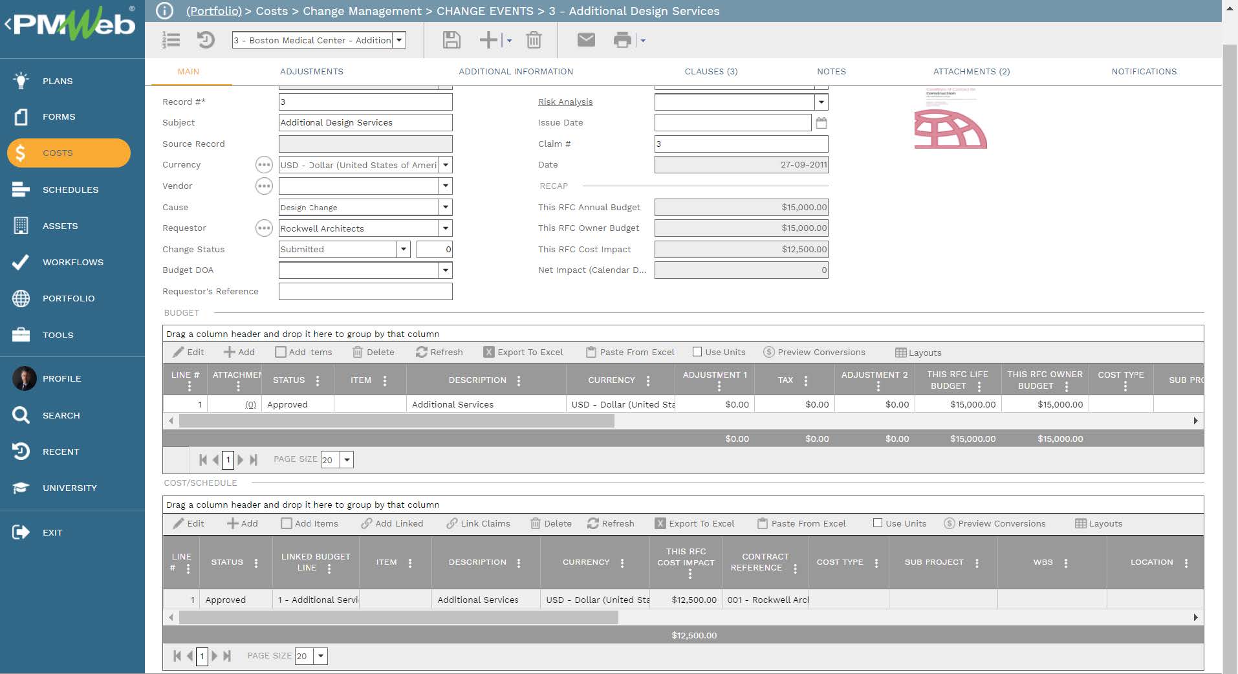The width and height of the screenshot is (1238, 674).
Task: Open the Vendor dropdown
Action: click(446, 186)
